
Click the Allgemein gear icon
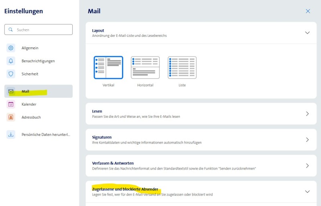[11, 48]
